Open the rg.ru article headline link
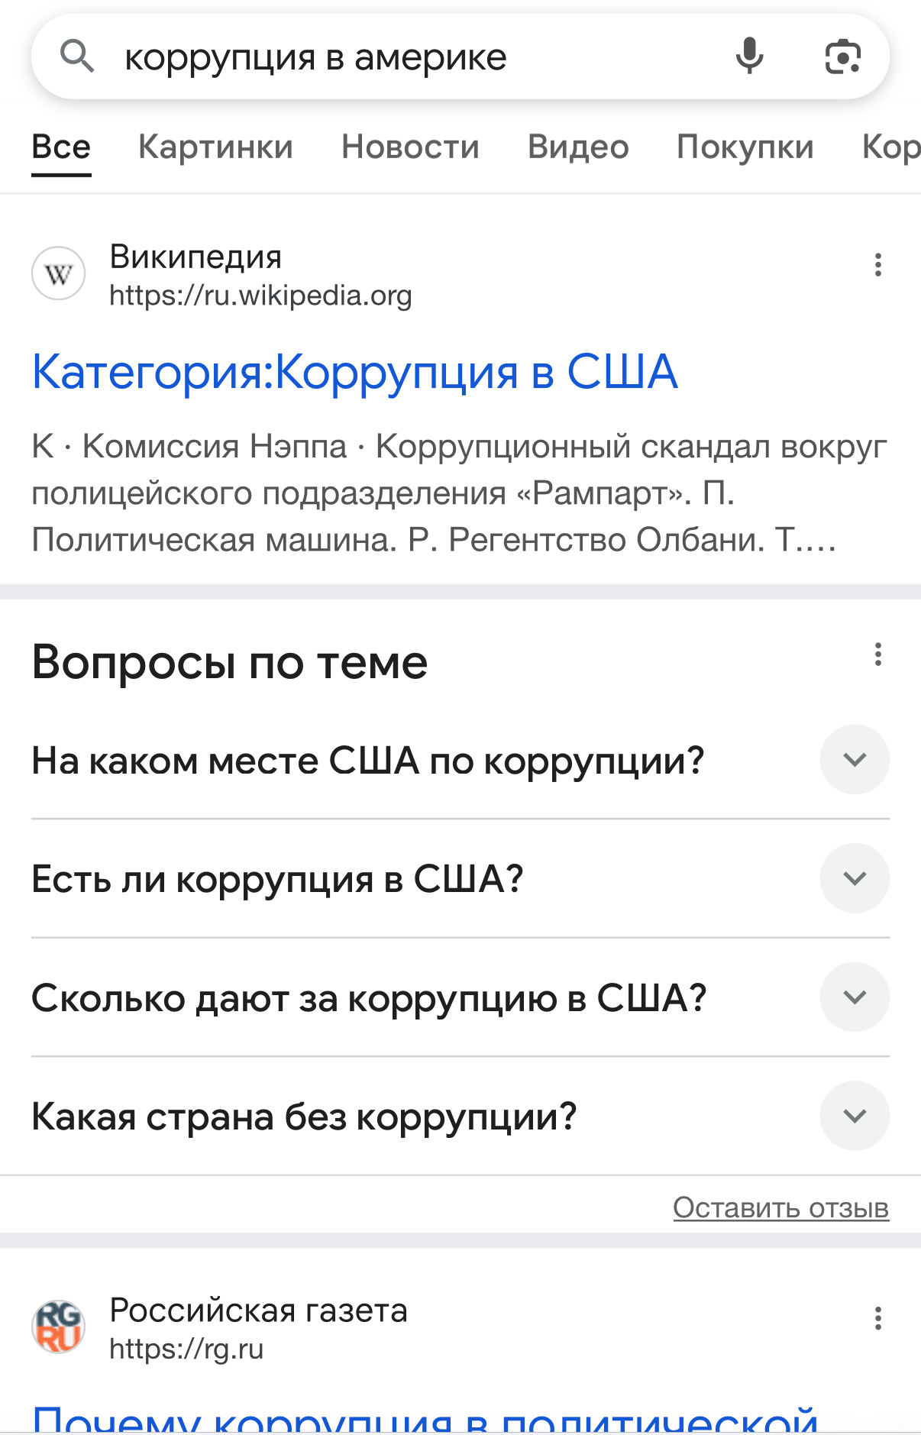 (425, 1419)
